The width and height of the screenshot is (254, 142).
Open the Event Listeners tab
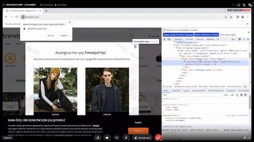point(198,91)
